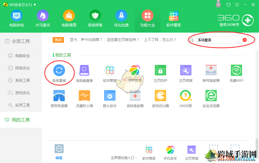Launch the 360问答 tool
This screenshot has height=163, width=259.
pos(186,99)
